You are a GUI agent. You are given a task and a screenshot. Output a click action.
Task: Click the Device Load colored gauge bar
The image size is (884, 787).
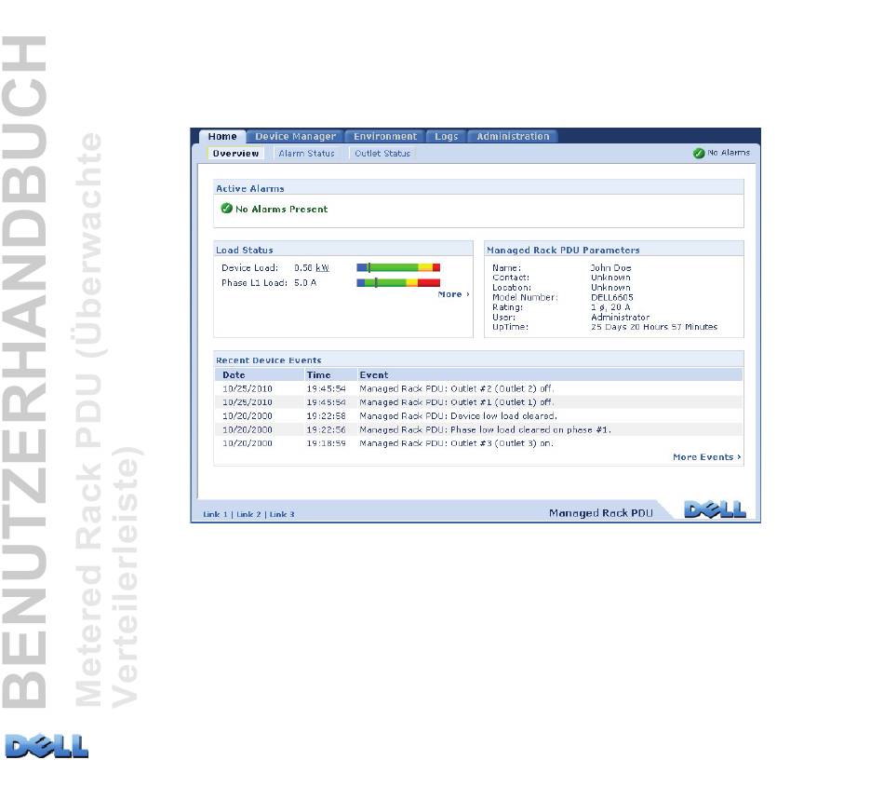pyautogui.click(x=398, y=267)
